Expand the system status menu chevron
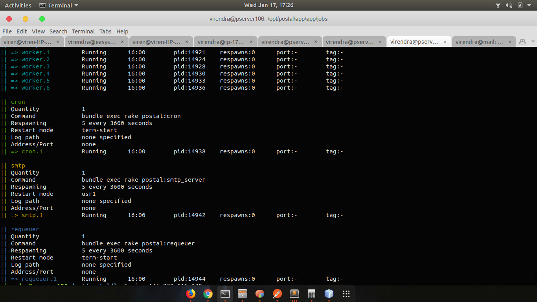Viewport: 537px width, 302px height. click(x=529, y=5)
